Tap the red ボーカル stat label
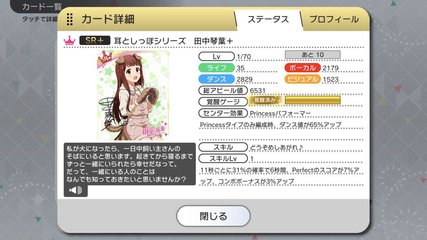 click(303, 68)
